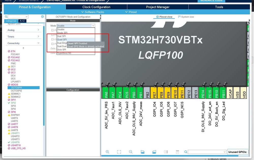The height and width of the screenshot is (160, 254).
Task: Click the horizontal scrollbar under the pinout
Action: click(x=170, y=156)
